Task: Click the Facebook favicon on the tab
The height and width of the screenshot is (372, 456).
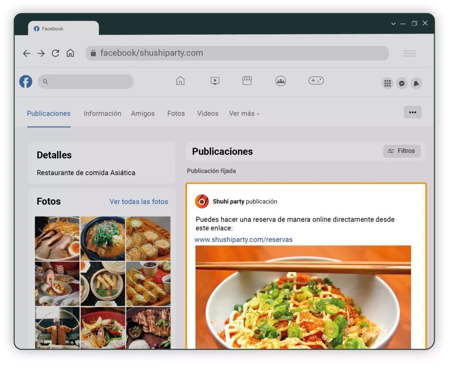Action: (37, 29)
